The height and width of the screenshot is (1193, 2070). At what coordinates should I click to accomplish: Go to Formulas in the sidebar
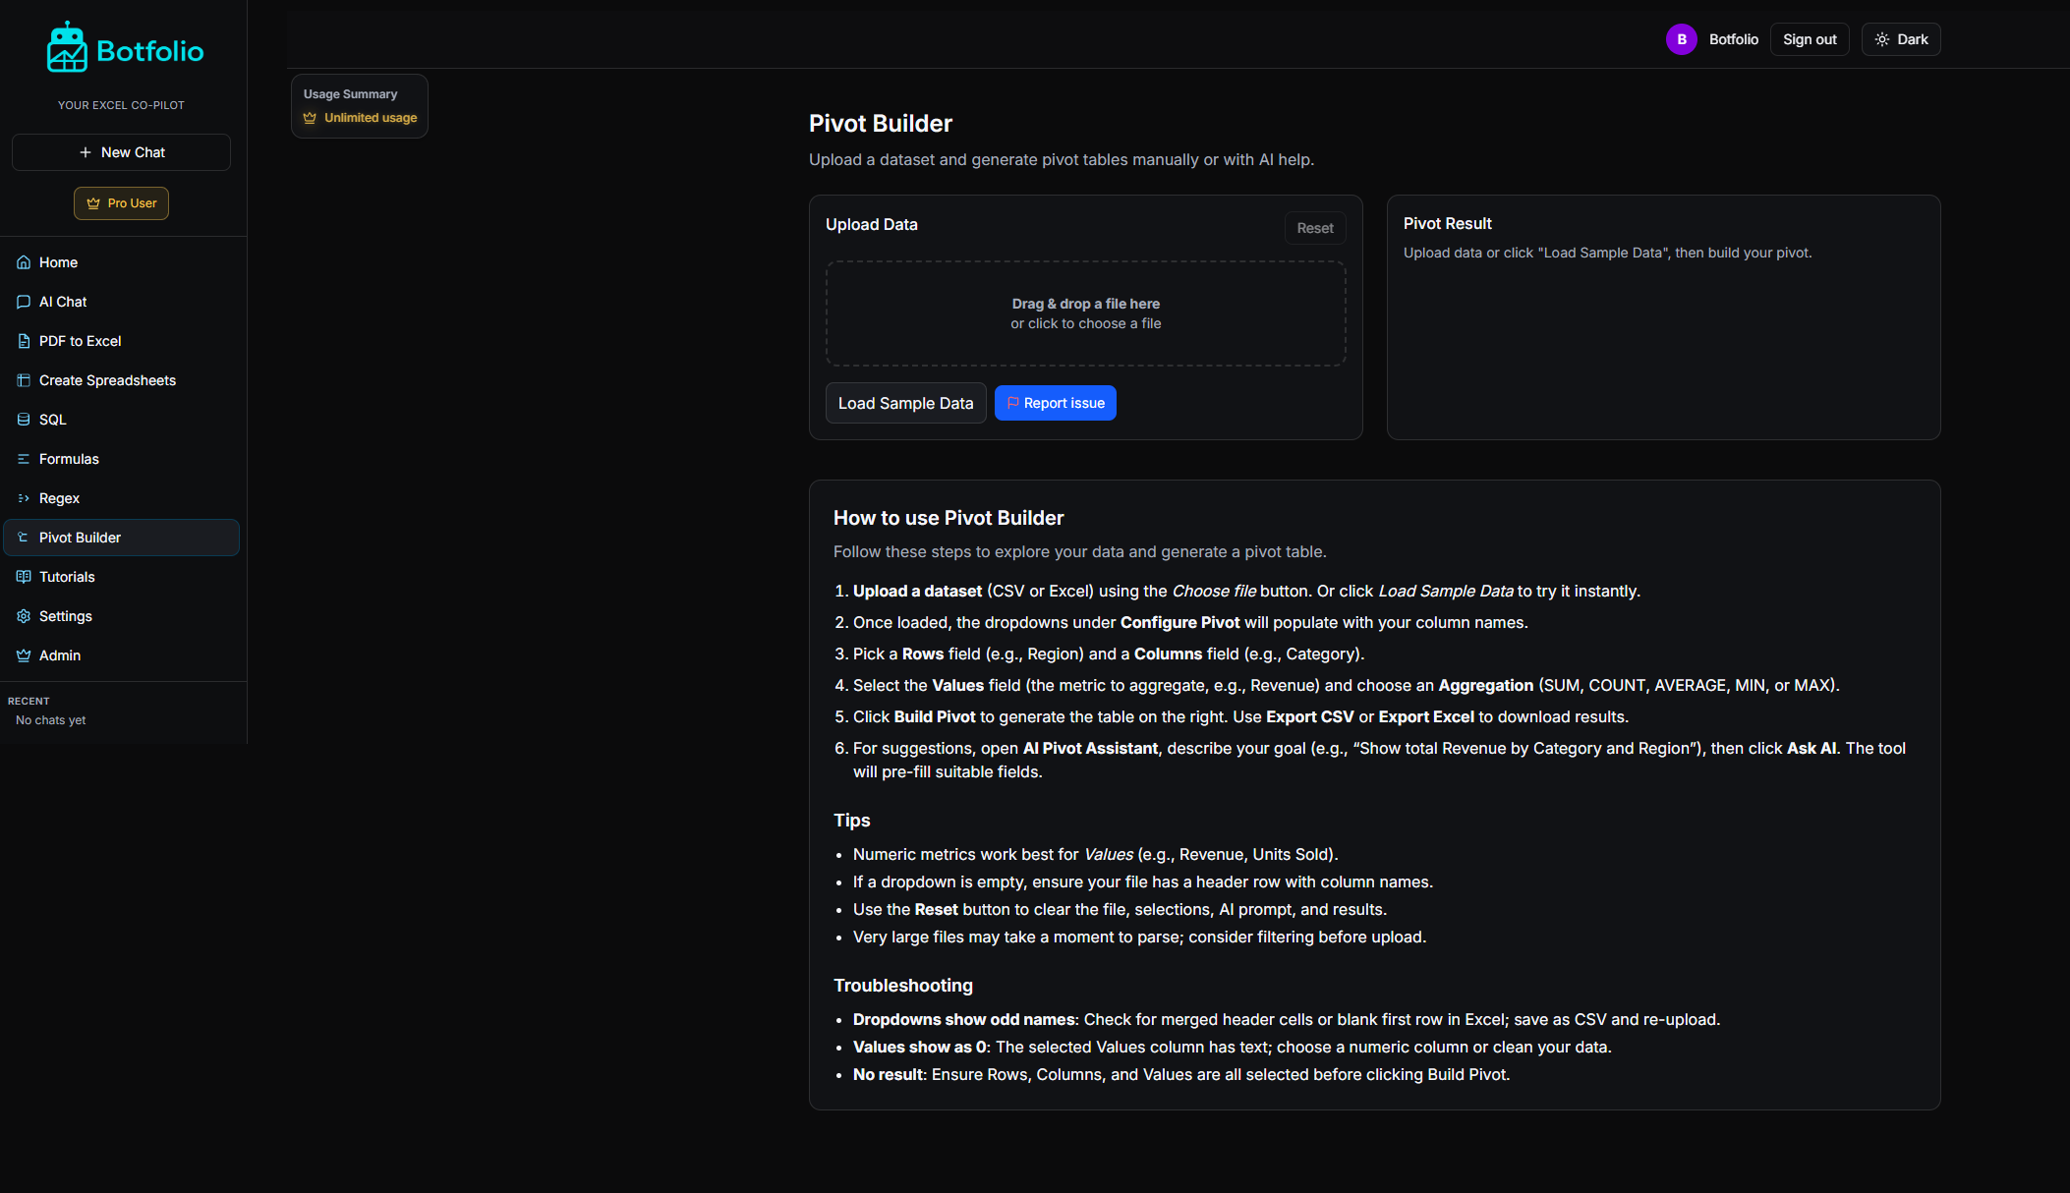[x=69, y=459]
